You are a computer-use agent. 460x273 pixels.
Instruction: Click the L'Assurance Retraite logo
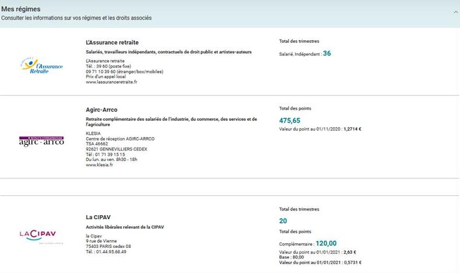tap(39, 66)
